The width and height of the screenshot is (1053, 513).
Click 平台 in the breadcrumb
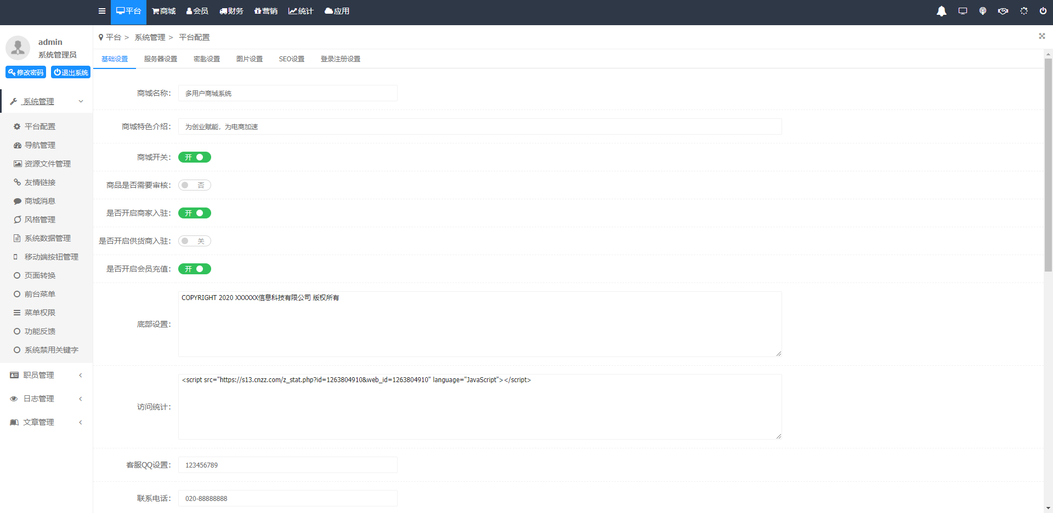point(114,37)
